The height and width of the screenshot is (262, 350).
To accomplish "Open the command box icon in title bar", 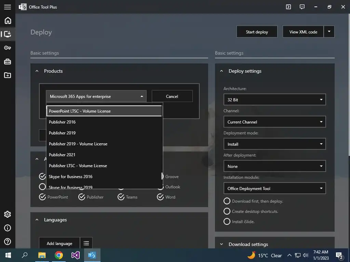I will (x=288, y=7).
